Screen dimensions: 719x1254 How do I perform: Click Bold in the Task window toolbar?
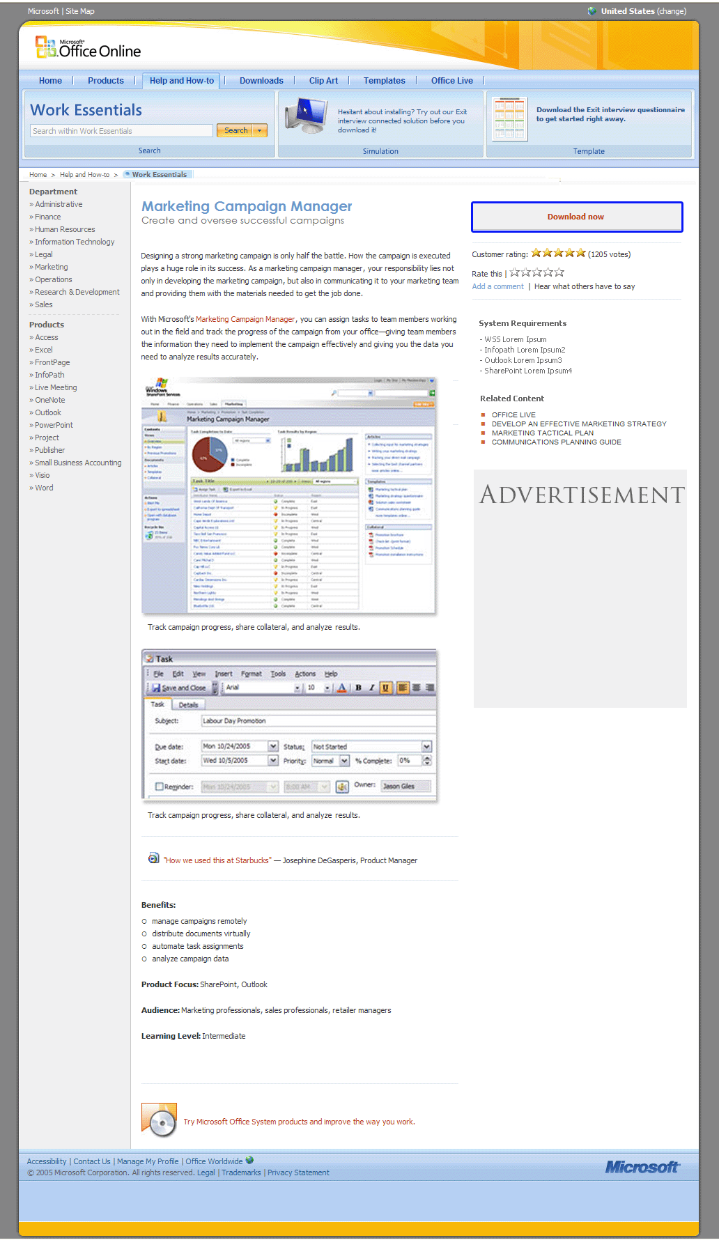(358, 688)
